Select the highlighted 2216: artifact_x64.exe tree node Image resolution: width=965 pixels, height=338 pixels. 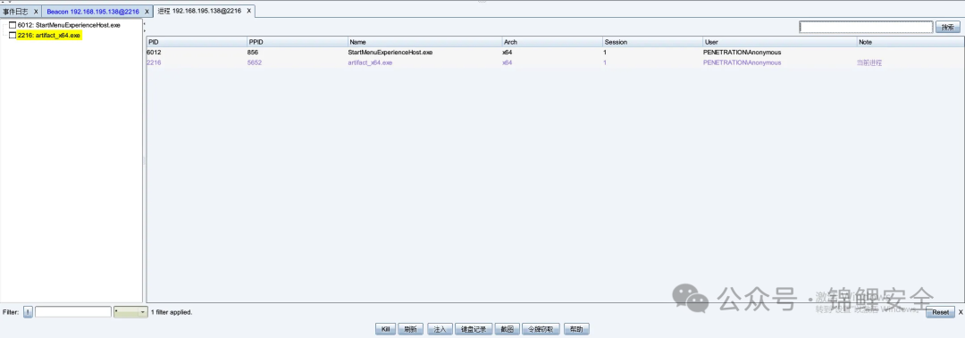pos(49,36)
